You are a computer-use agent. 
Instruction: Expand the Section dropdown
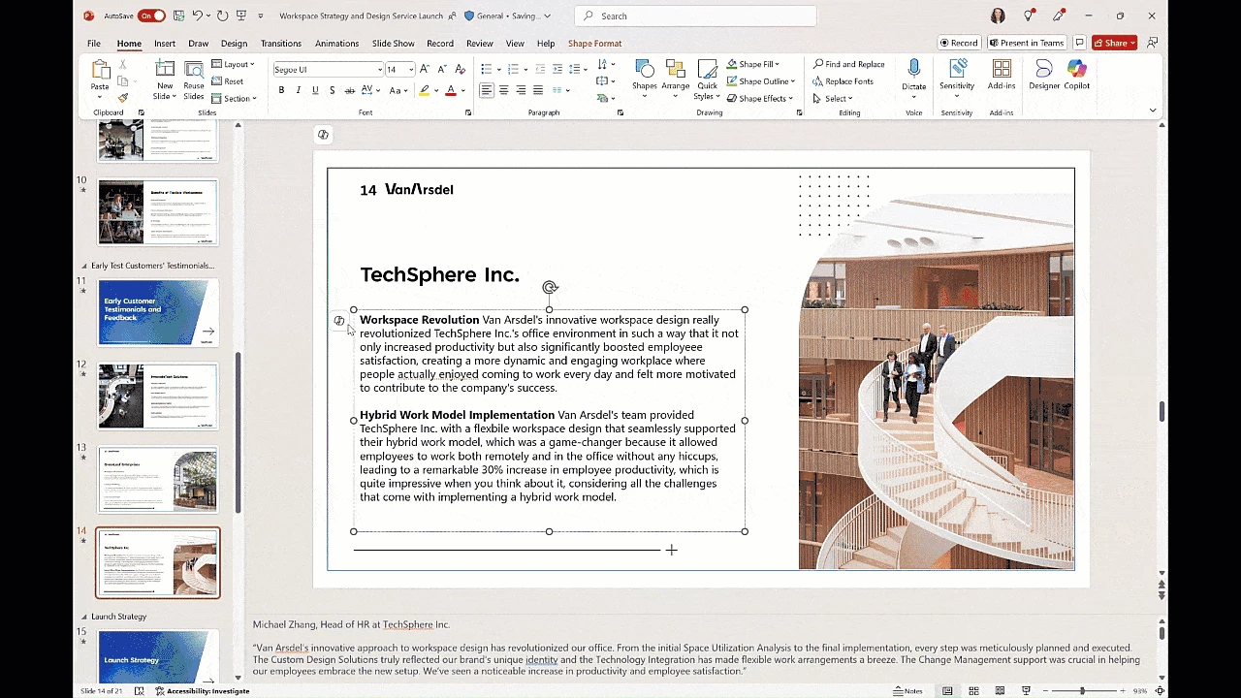[234, 98]
